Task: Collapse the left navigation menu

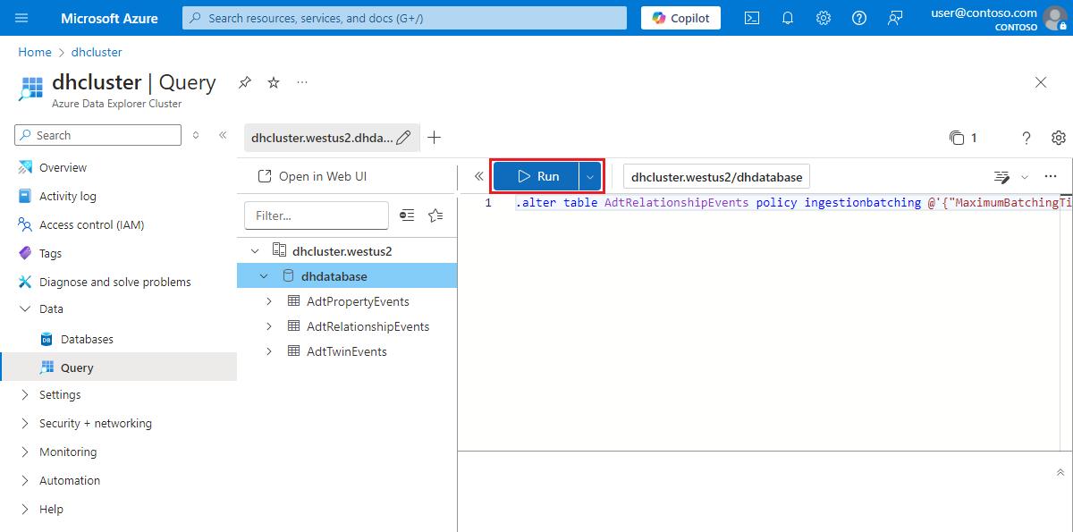Action: pos(223,135)
